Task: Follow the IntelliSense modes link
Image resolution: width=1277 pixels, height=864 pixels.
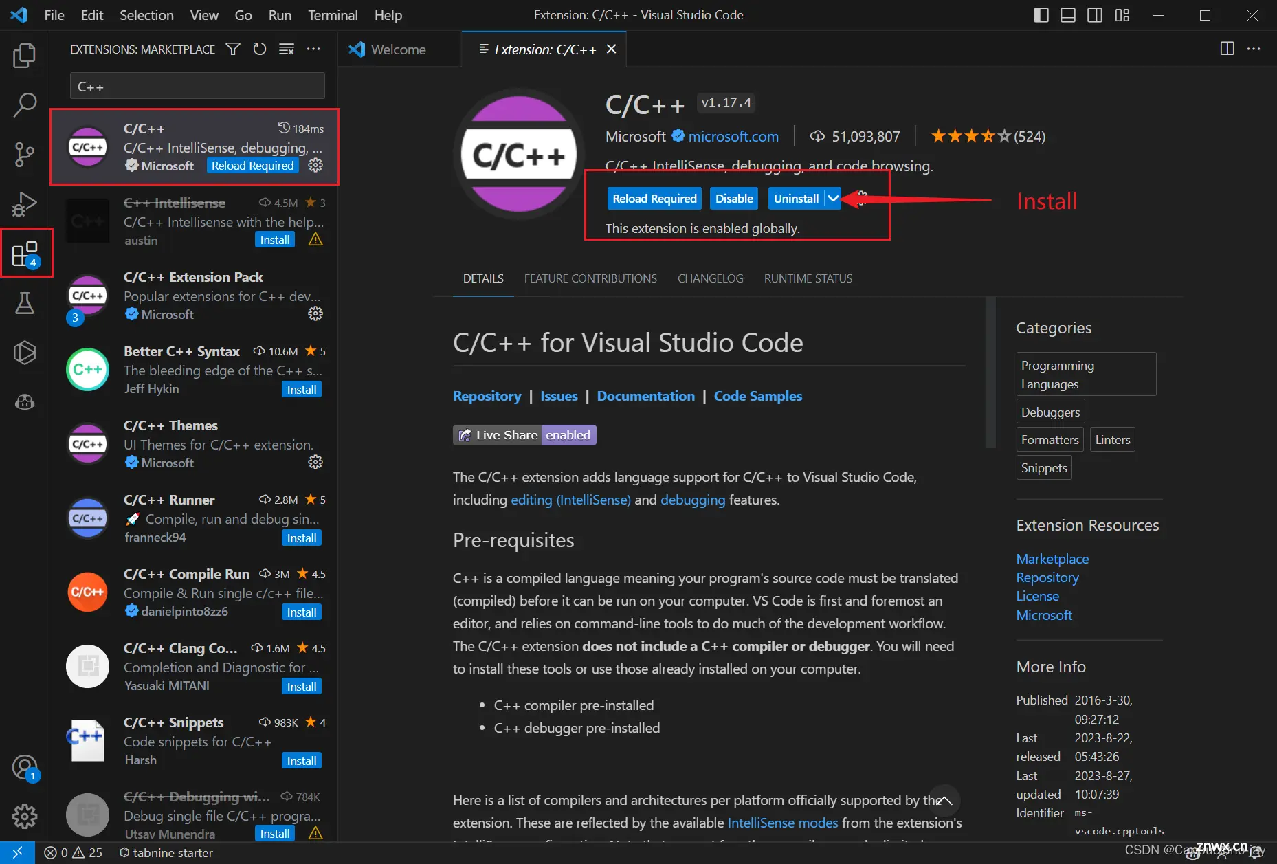Action: pyautogui.click(x=783, y=823)
